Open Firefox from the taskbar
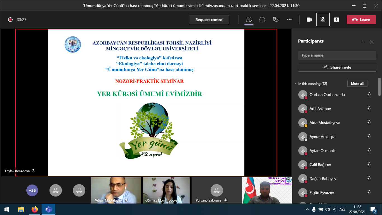Image resolution: width=382 pixels, height=215 pixels. click(34, 209)
